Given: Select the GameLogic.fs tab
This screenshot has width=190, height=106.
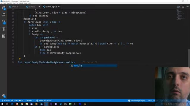Looking at the screenshot, I should tap(51, 7).
